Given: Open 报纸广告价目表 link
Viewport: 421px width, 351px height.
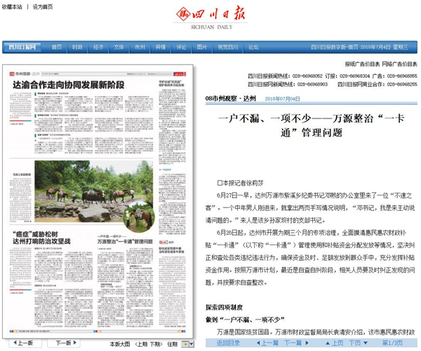Looking at the screenshot, I should [362, 64].
